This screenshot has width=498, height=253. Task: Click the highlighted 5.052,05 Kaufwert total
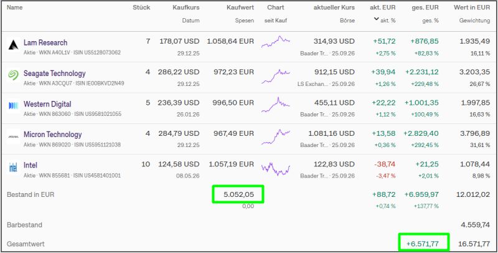tap(239, 194)
